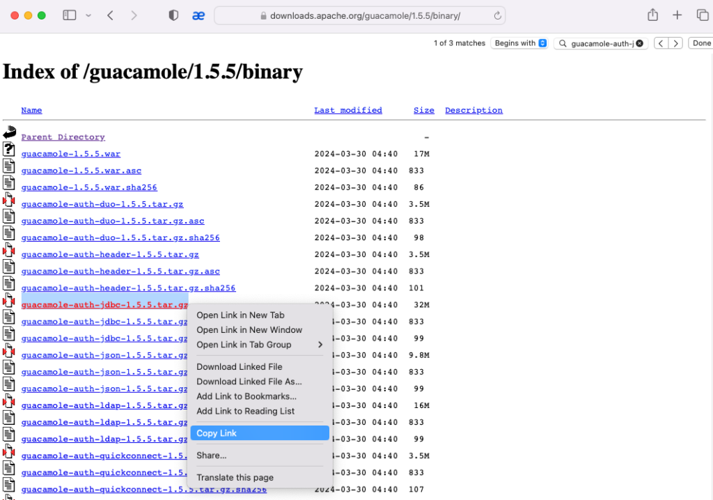The width and height of the screenshot is (713, 500).
Task: Click the '1 of 3 matches' text
Action: [x=460, y=43]
